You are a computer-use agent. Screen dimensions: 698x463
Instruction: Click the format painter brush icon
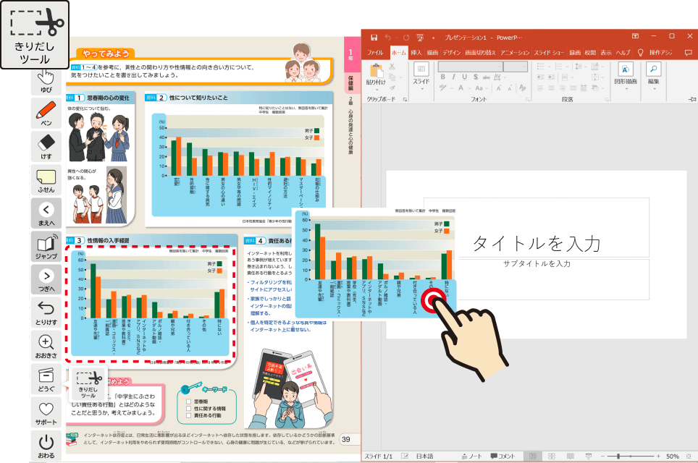click(392, 88)
